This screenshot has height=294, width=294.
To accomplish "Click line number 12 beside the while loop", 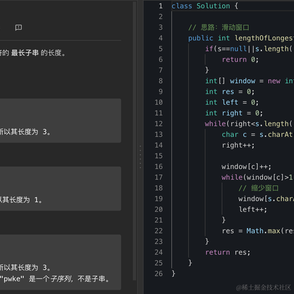I will (159, 123).
